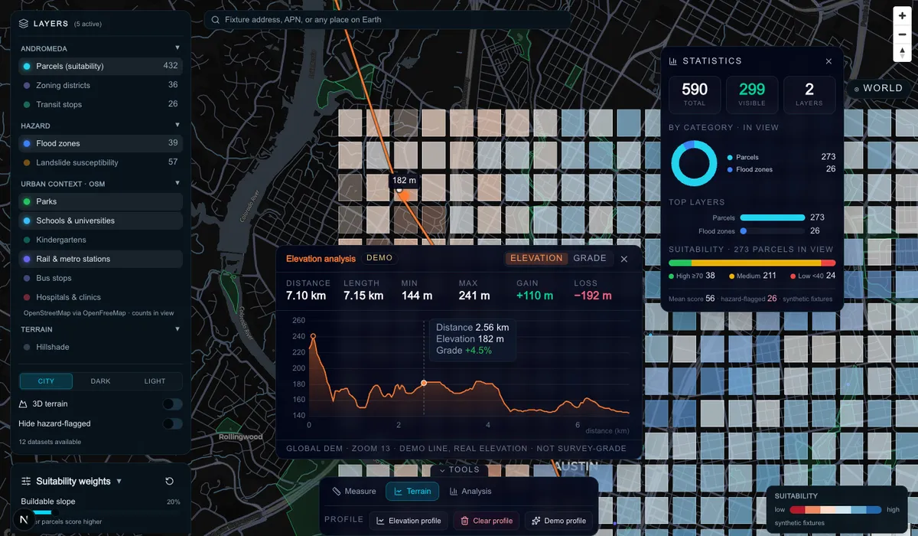Show the Landslide susceptibility layer

(100, 162)
